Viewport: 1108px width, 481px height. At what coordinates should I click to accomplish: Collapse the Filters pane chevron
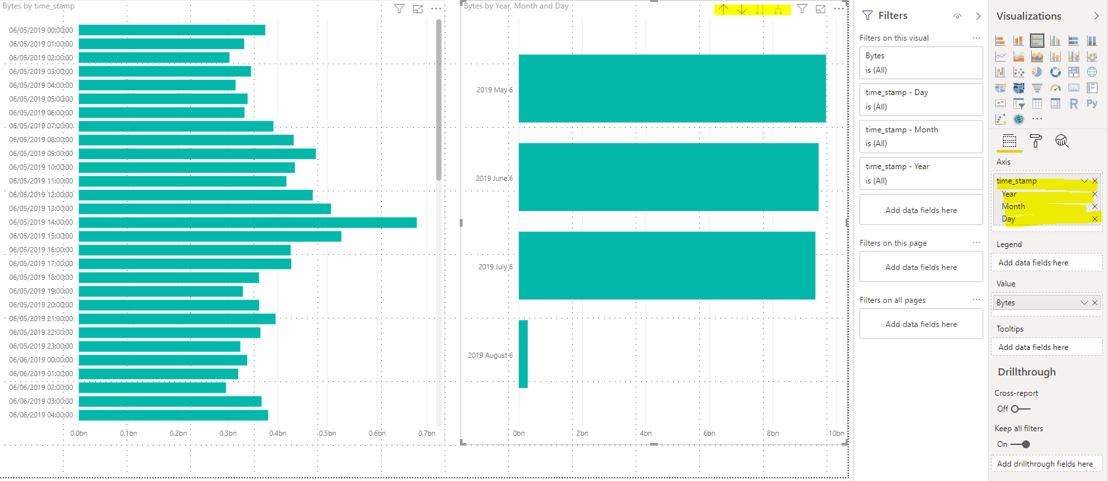coord(978,16)
